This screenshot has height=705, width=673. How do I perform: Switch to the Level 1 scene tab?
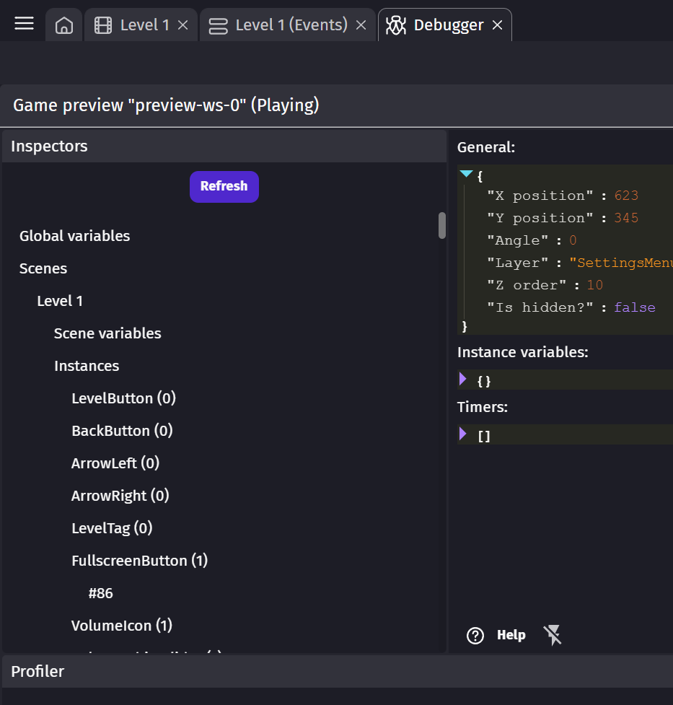[x=144, y=25]
